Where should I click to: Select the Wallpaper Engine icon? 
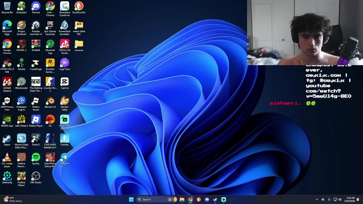21,104
